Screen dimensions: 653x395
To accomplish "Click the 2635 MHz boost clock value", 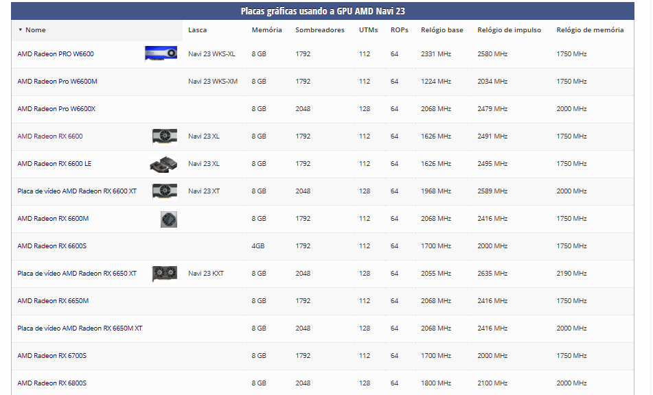I will point(492,273).
